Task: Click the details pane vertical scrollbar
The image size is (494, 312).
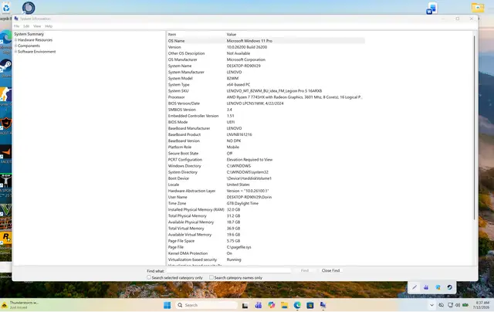Action: [x=474, y=127]
